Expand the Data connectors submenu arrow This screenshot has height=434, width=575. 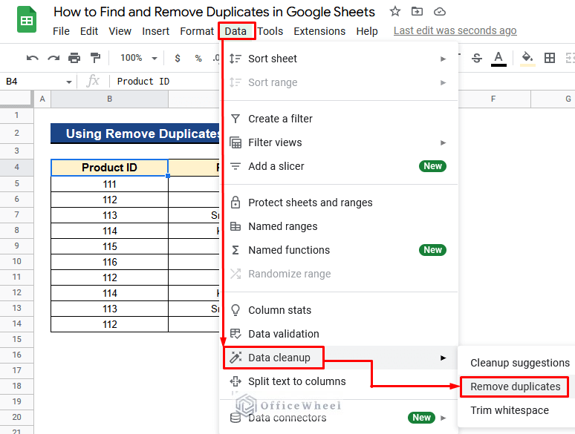point(444,418)
